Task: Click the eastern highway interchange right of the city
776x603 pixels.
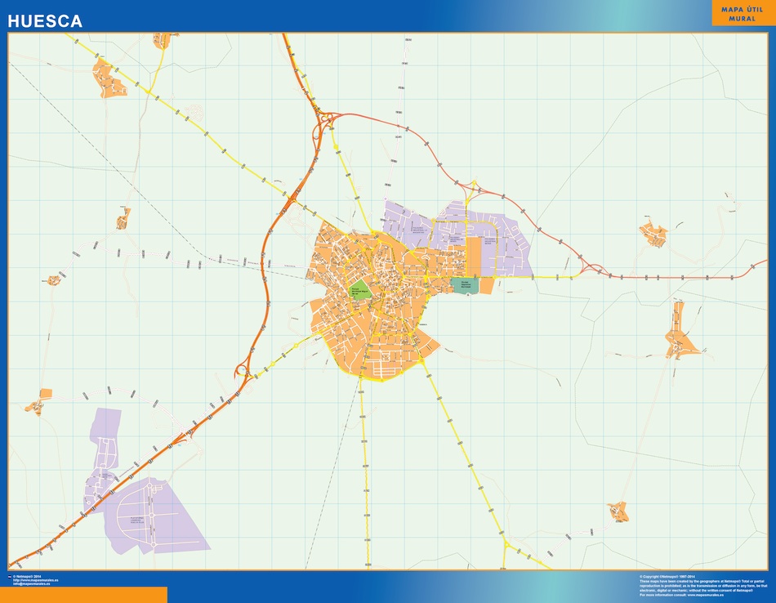Action: click(590, 267)
